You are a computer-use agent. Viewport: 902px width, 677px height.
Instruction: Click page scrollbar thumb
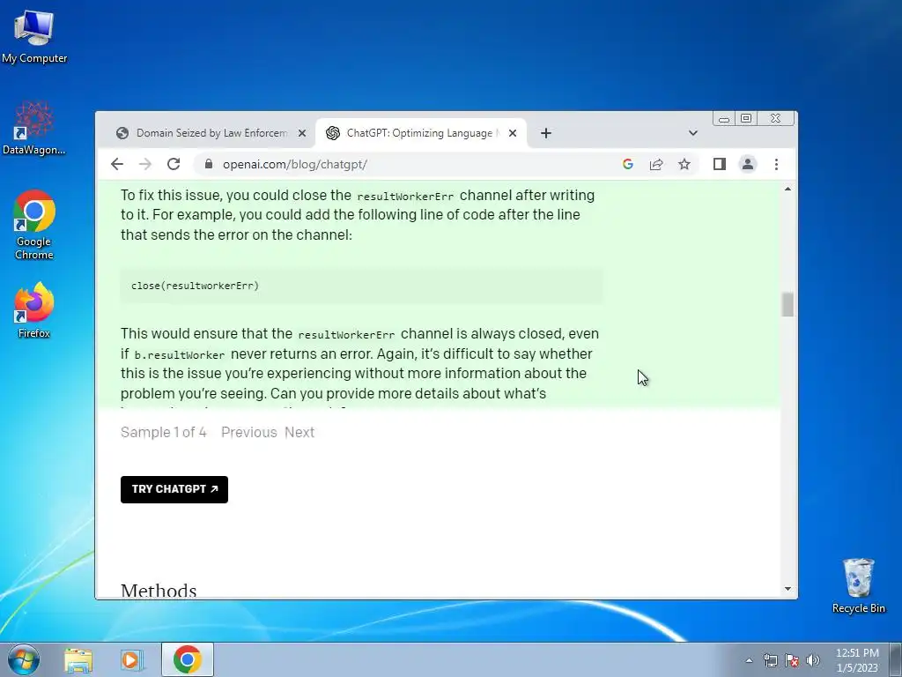(x=787, y=304)
